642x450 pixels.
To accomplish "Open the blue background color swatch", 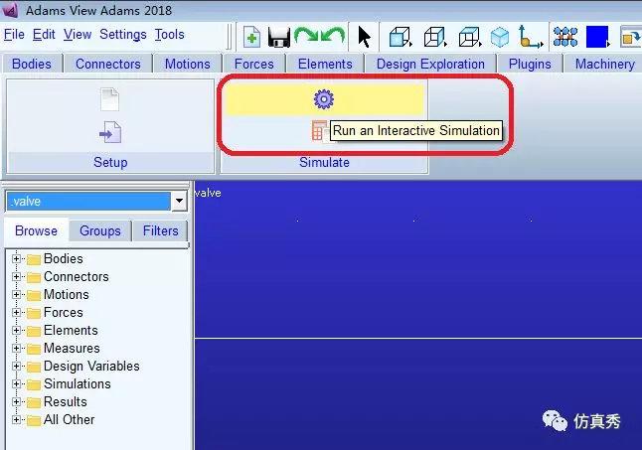I will [597, 37].
